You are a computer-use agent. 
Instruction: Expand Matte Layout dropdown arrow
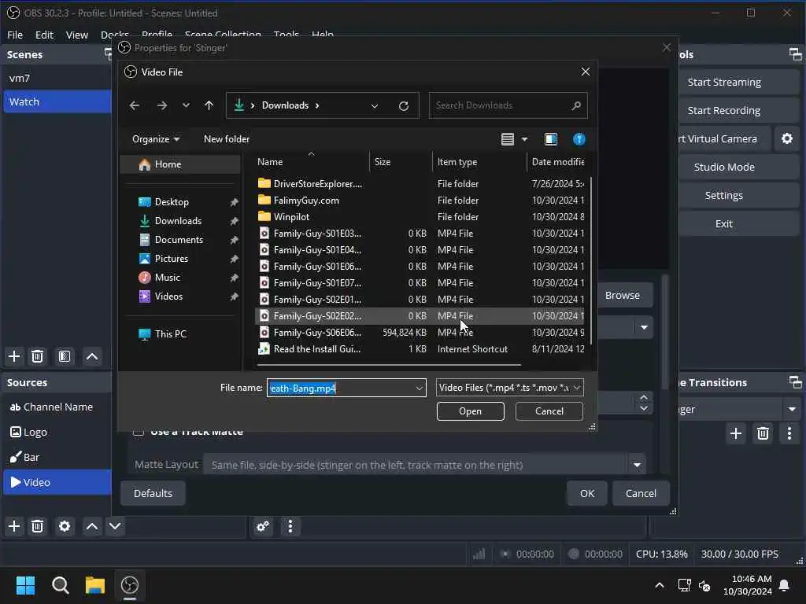click(637, 465)
